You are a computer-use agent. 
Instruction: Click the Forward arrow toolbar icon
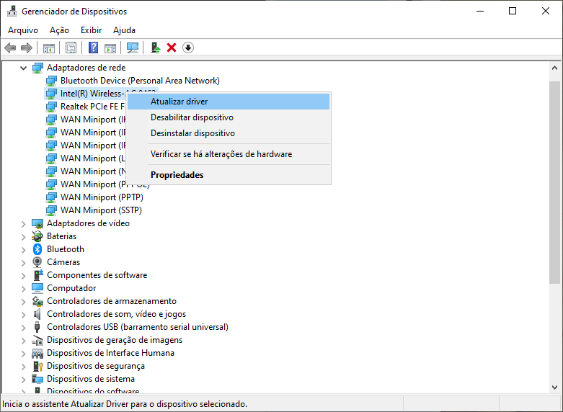(x=27, y=48)
